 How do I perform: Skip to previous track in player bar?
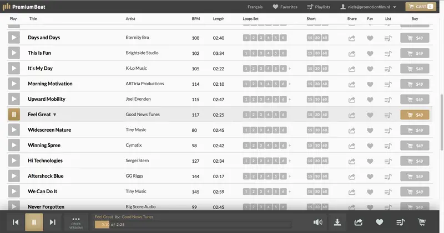pos(16,222)
